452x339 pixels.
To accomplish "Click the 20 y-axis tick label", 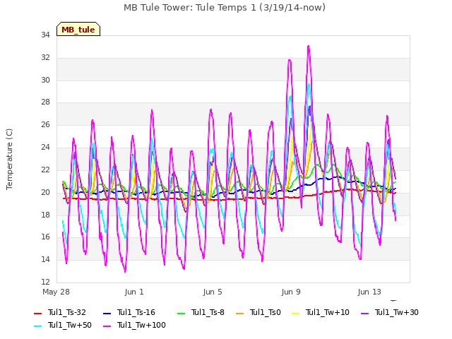I will point(45,192).
